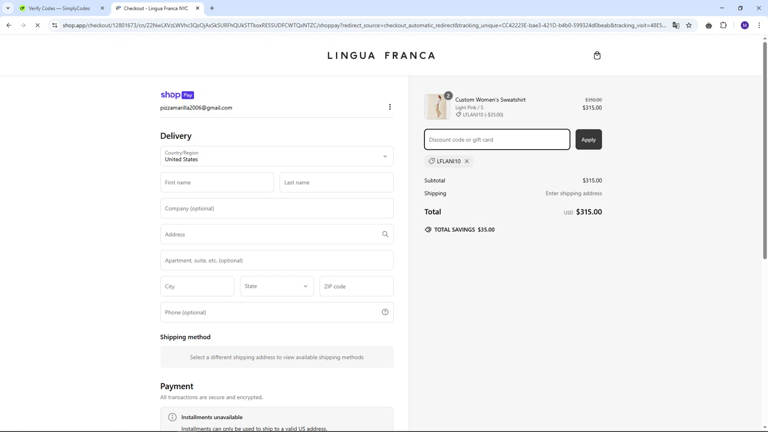Viewport: 768px width, 432px height.
Task: Open the translate page icon
Action: pyautogui.click(x=676, y=25)
